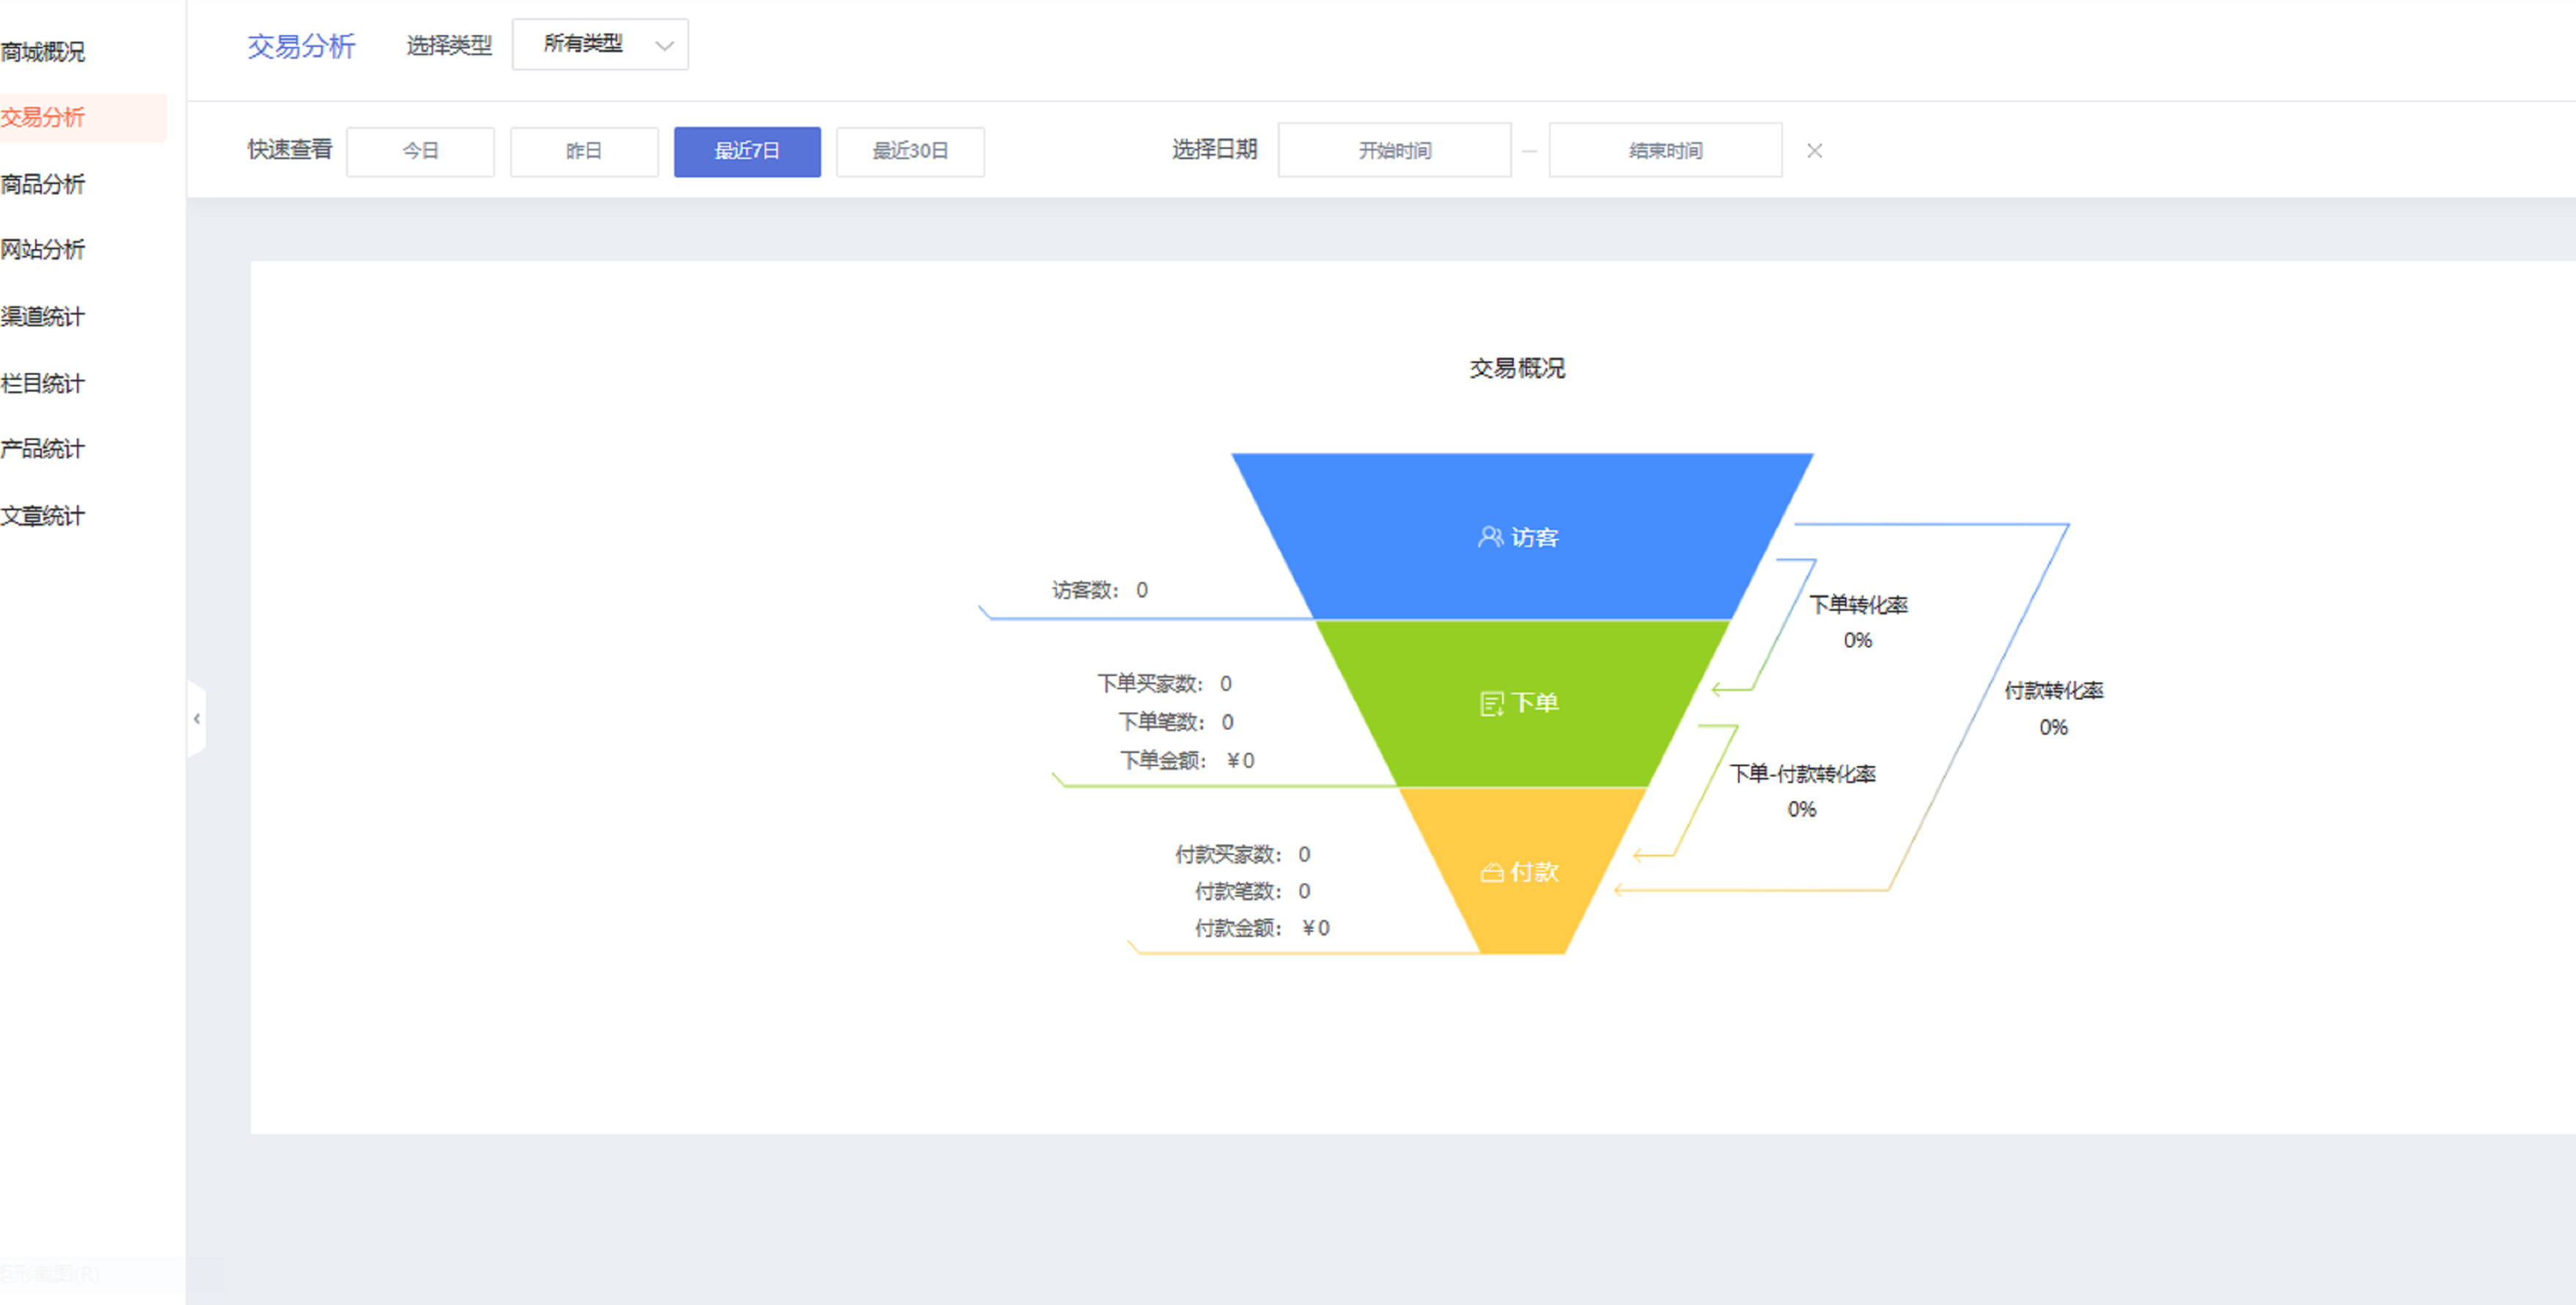Click the 开始时间 start date field
This screenshot has height=1305, width=2576.
pos(1394,151)
